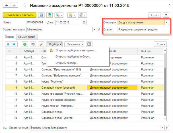Switch to the Комментарий tab

coord(27,37)
